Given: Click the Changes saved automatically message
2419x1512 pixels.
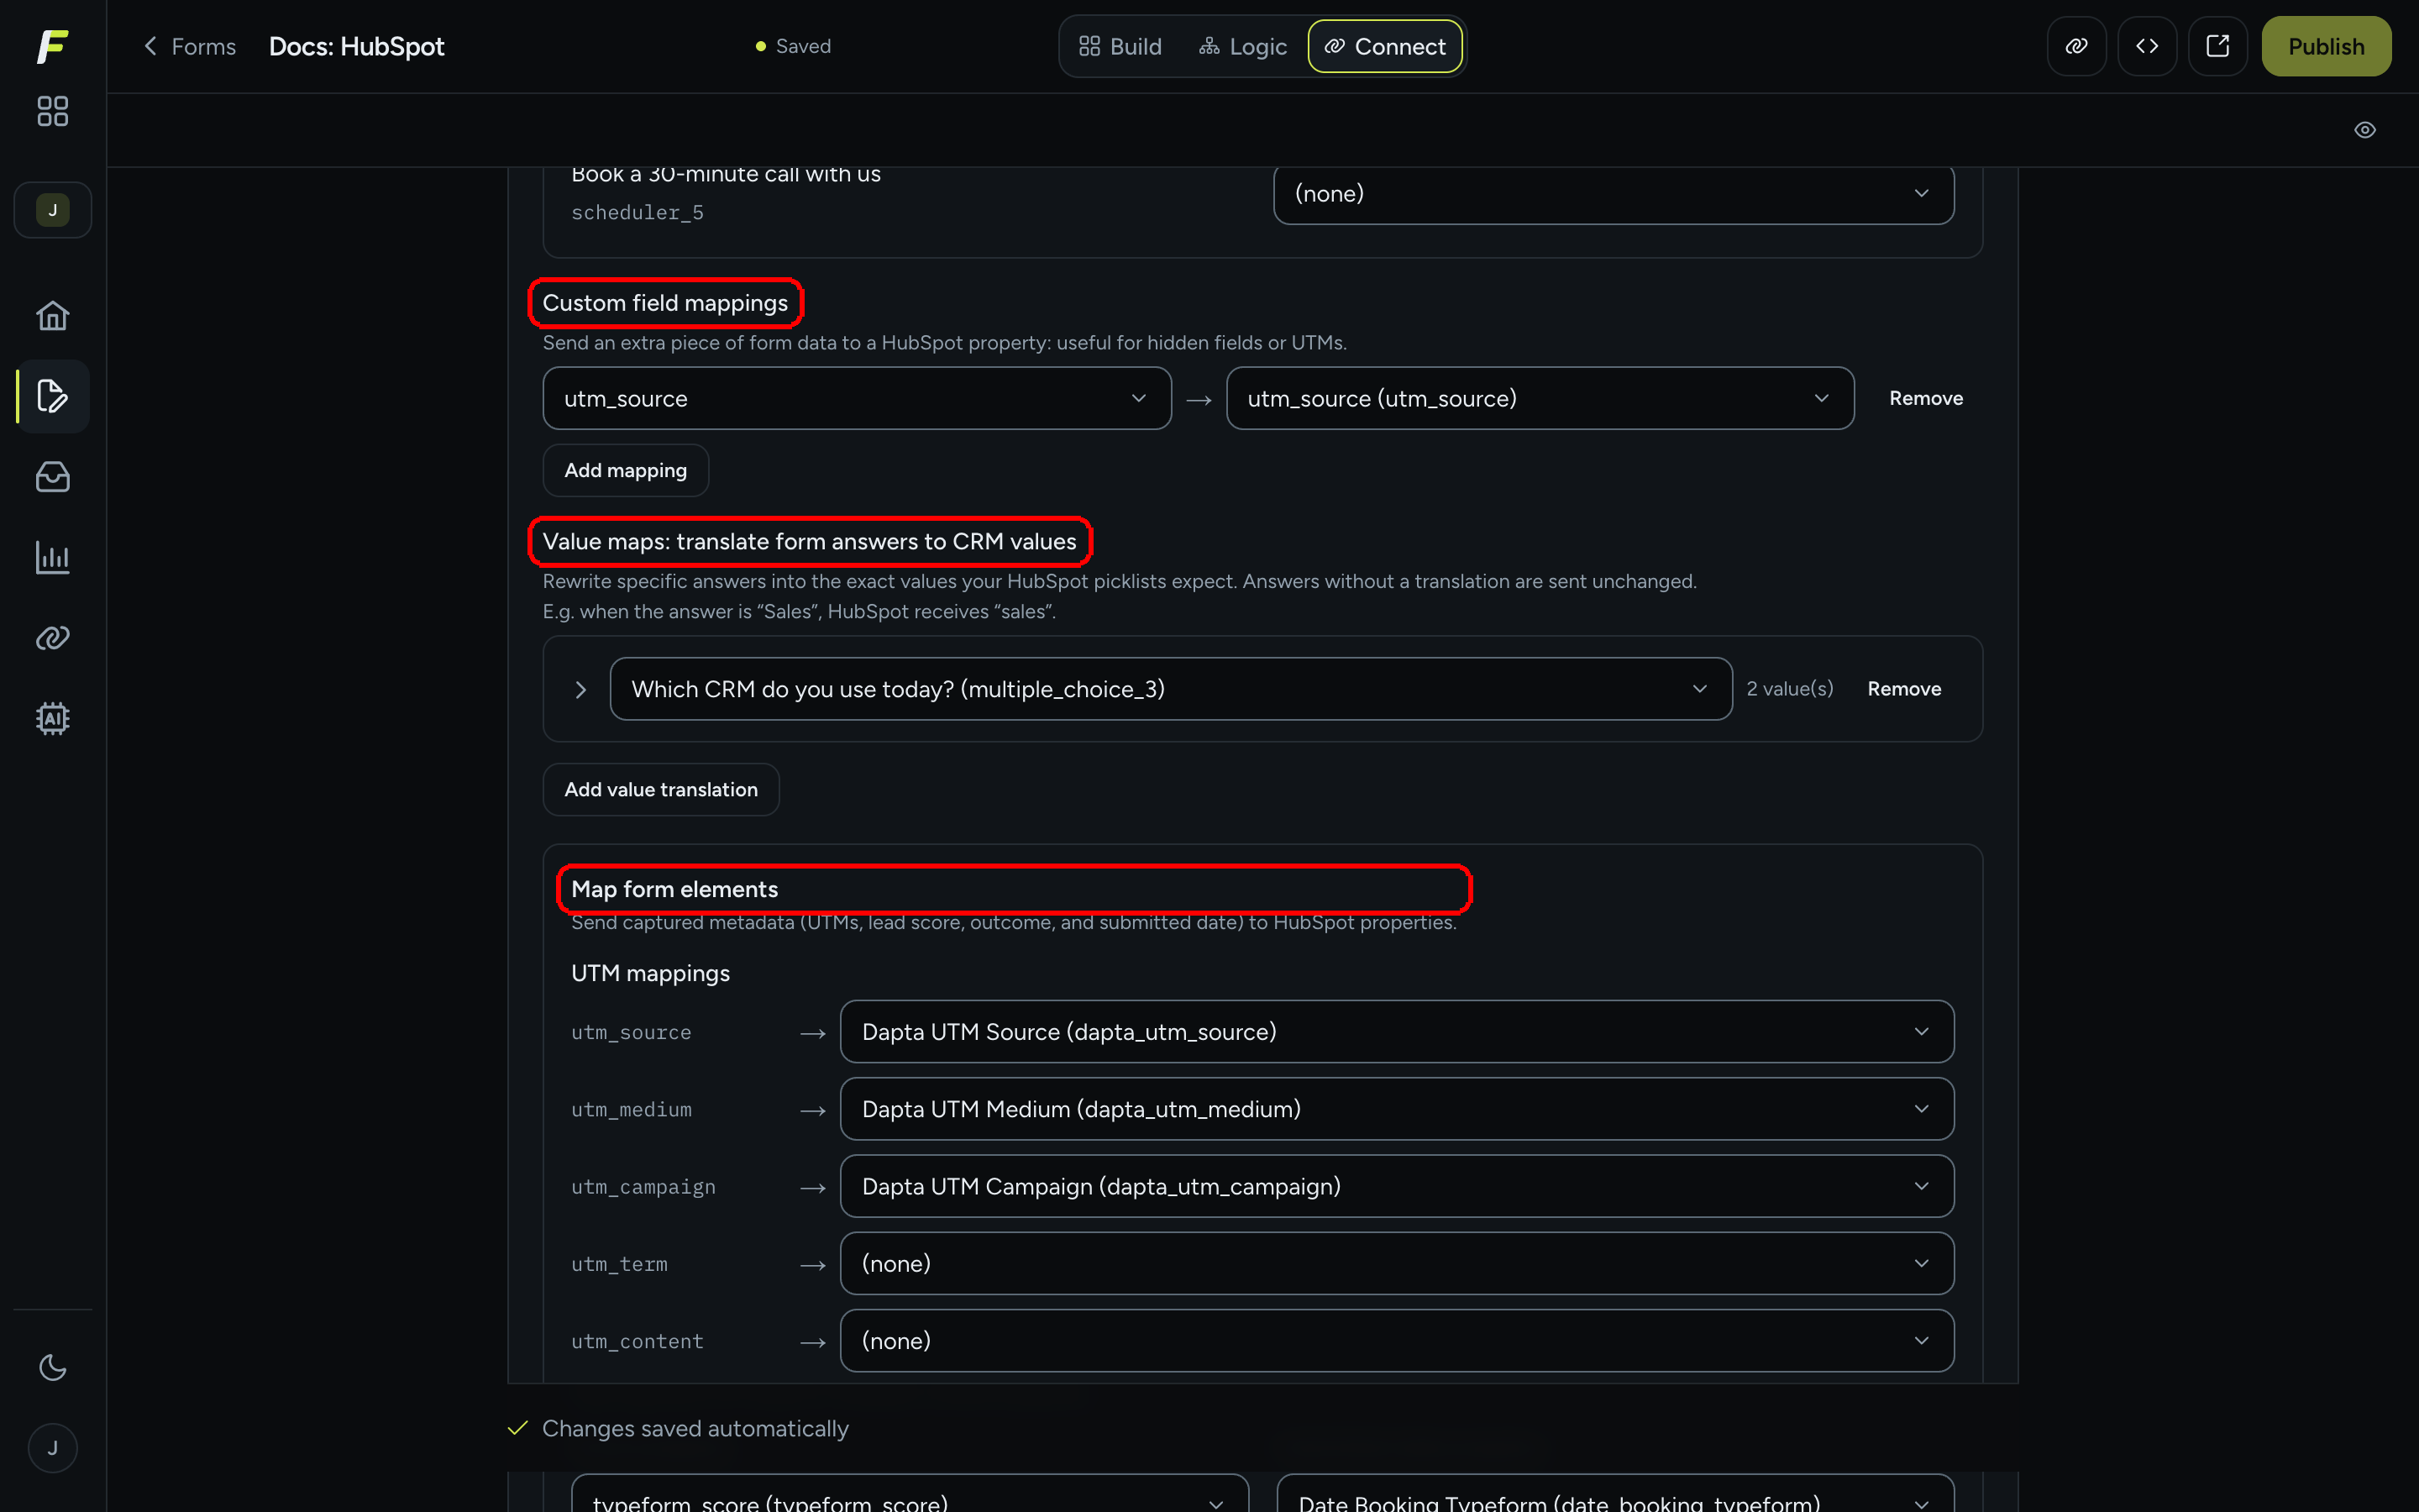Looking at the screenshot, I should point(695,1428).
